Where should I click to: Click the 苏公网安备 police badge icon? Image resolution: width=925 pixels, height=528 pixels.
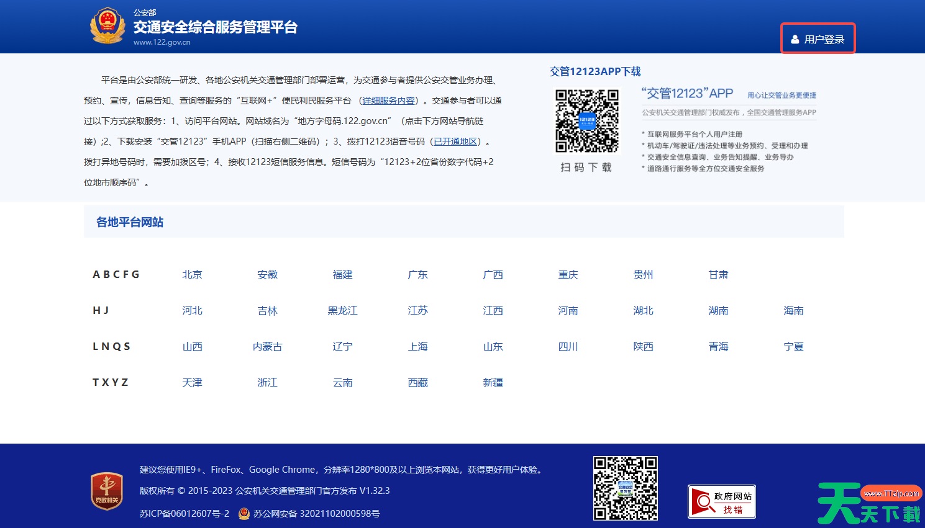[x=243, y=514]
